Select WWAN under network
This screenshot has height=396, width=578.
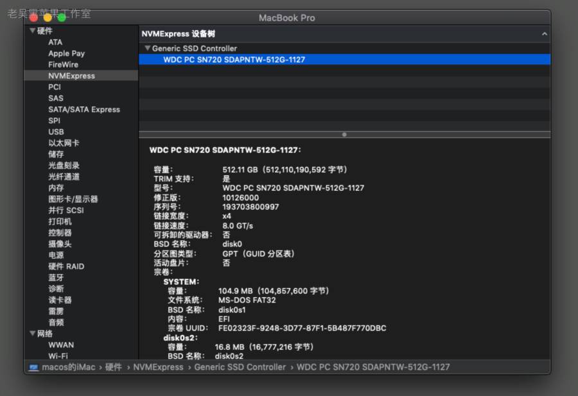click(61, 345)
